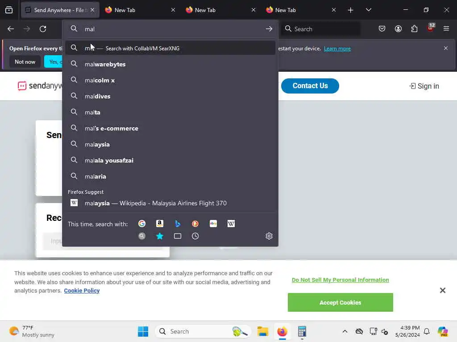457x342 pixels.
Task: Select malaria suggestion
Action: pos(170,176)
